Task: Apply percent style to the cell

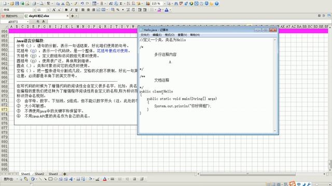Action: (118, 10)
